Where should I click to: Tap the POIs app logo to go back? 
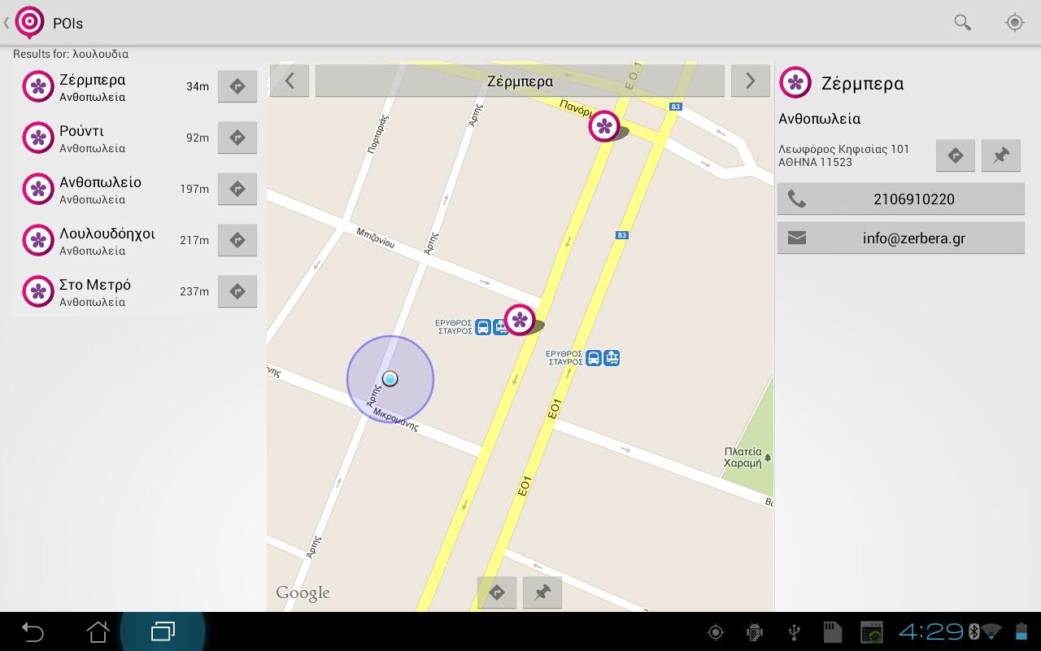point(30,22)
